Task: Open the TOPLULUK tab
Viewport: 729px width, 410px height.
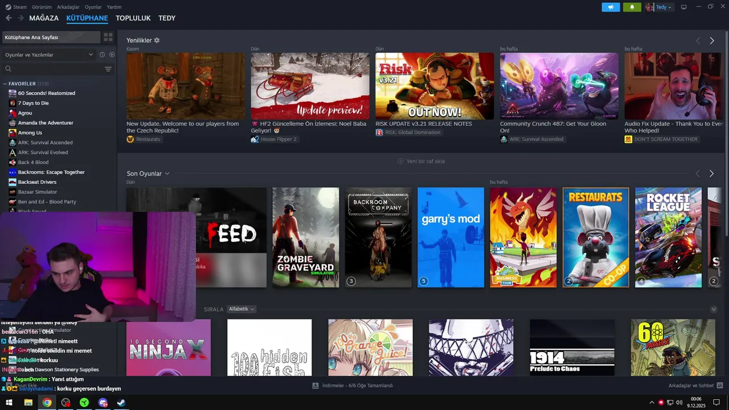Action: pyautogui.click(x=133, y=18)
